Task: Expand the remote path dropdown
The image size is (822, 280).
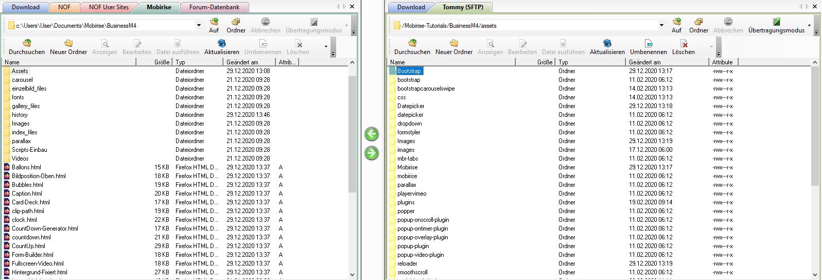Action: pyautogui.click(x=661, y=25)
